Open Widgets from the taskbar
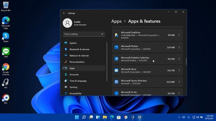The height and width of the screenshot is (121, 216). 98,117
